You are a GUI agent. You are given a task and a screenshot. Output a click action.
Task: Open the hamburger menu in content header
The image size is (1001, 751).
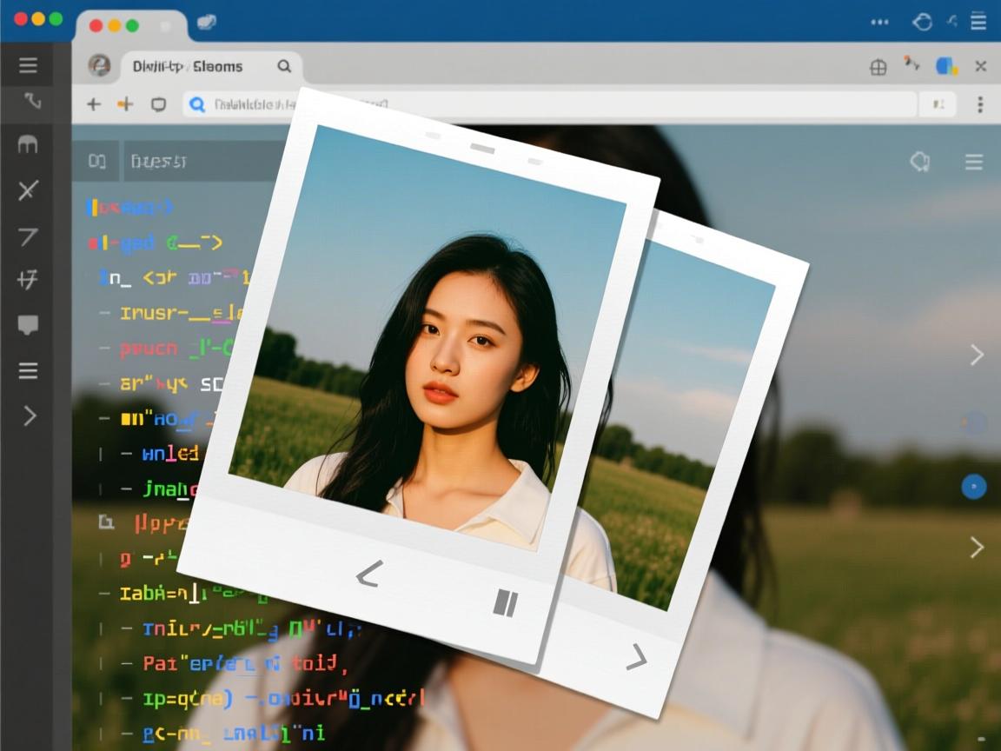(974, 162)
